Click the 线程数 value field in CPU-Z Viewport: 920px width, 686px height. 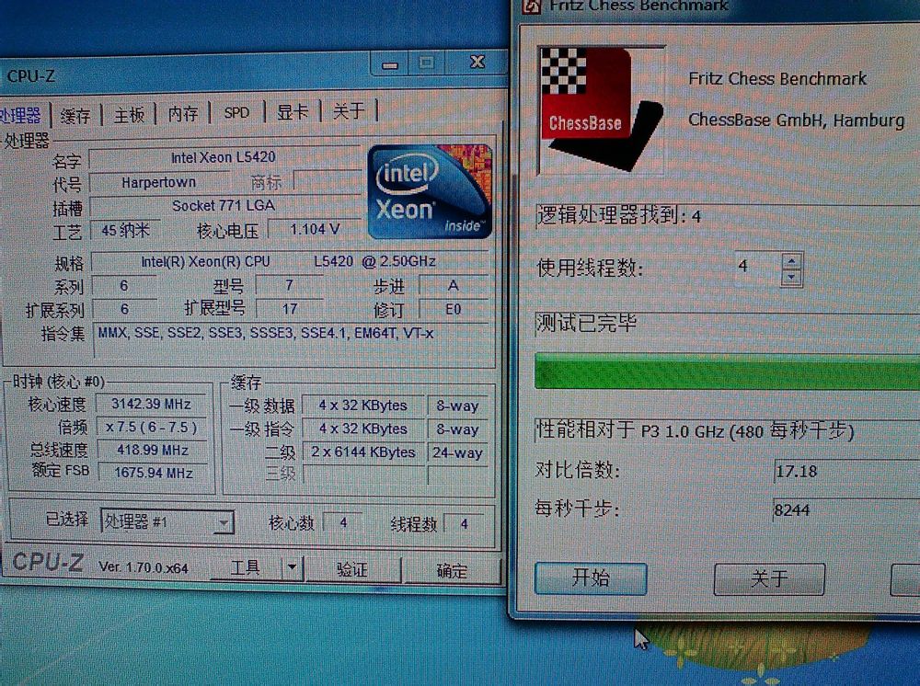pos(464,523)
